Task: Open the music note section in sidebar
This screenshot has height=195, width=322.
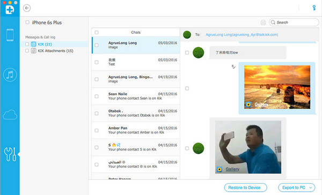Action: tap(10, 75)
